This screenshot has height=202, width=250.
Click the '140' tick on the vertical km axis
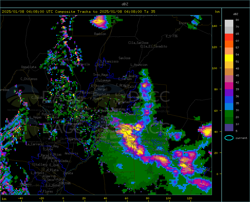click(214, 26)
